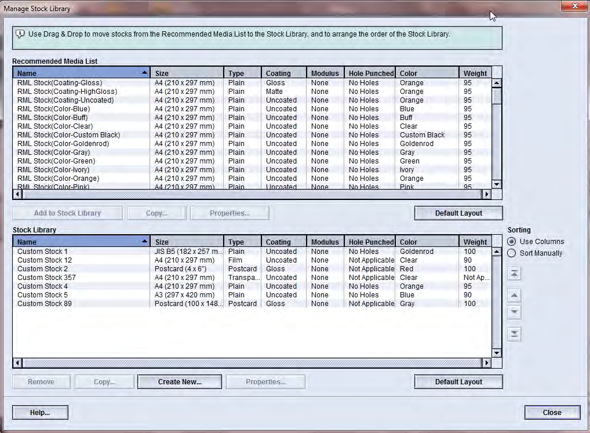Click Hole Punched header in Recommended Media List
The height and width of the screenshot is (433, 590).
[370, 73]
